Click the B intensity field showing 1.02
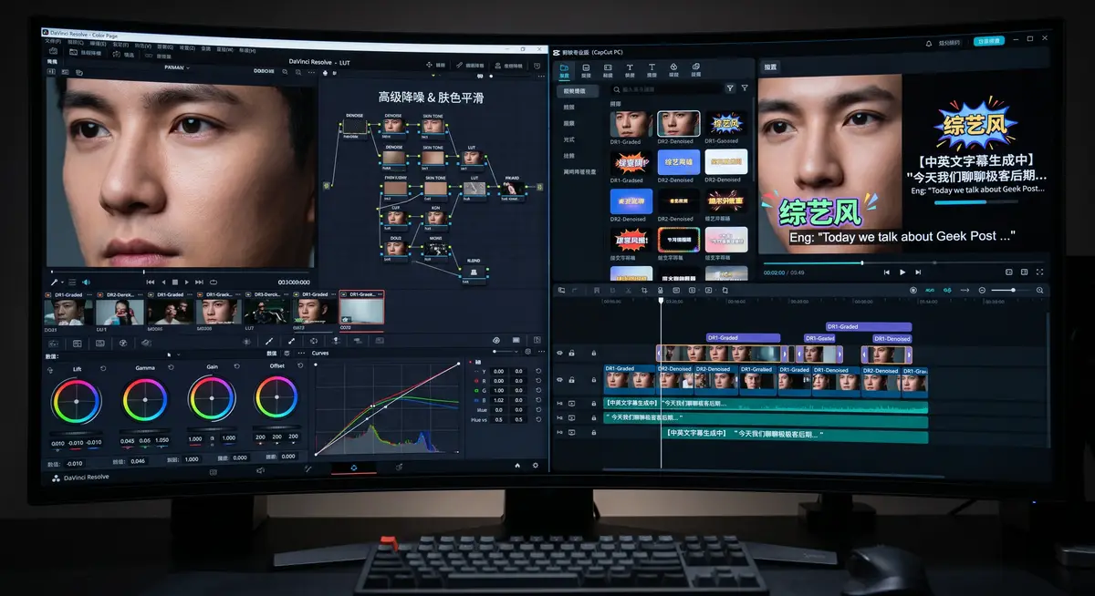The height and width of the screenshot is (596, 1095). (498, 400)
